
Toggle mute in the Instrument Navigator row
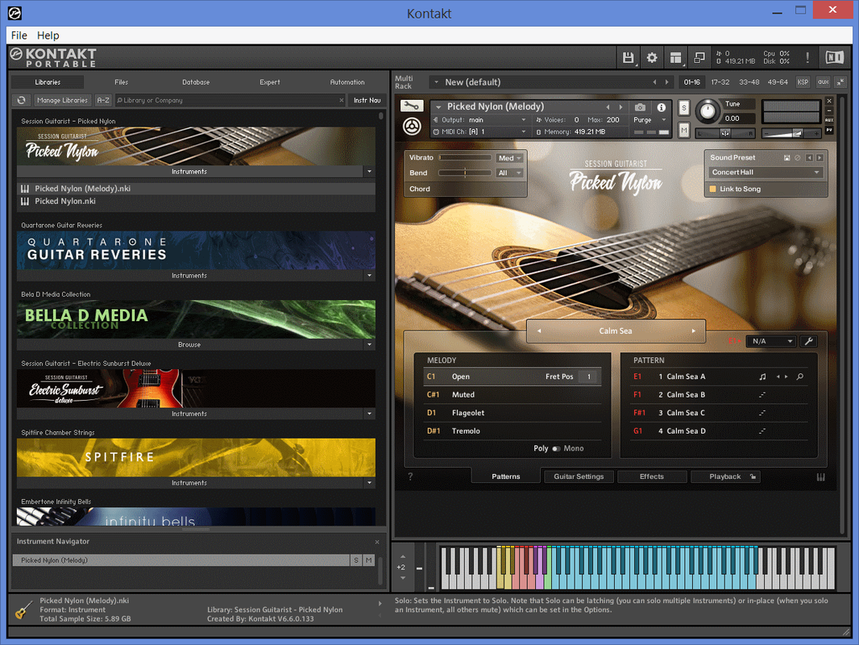coord(369,560)
